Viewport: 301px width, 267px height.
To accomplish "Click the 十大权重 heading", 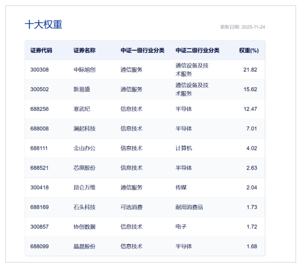I will pyautogui.click(x=43, y=25).
